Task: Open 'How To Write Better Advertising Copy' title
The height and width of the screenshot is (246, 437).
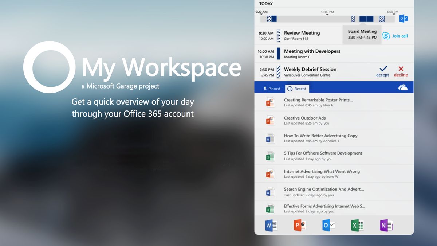Action: click(321, 136)
